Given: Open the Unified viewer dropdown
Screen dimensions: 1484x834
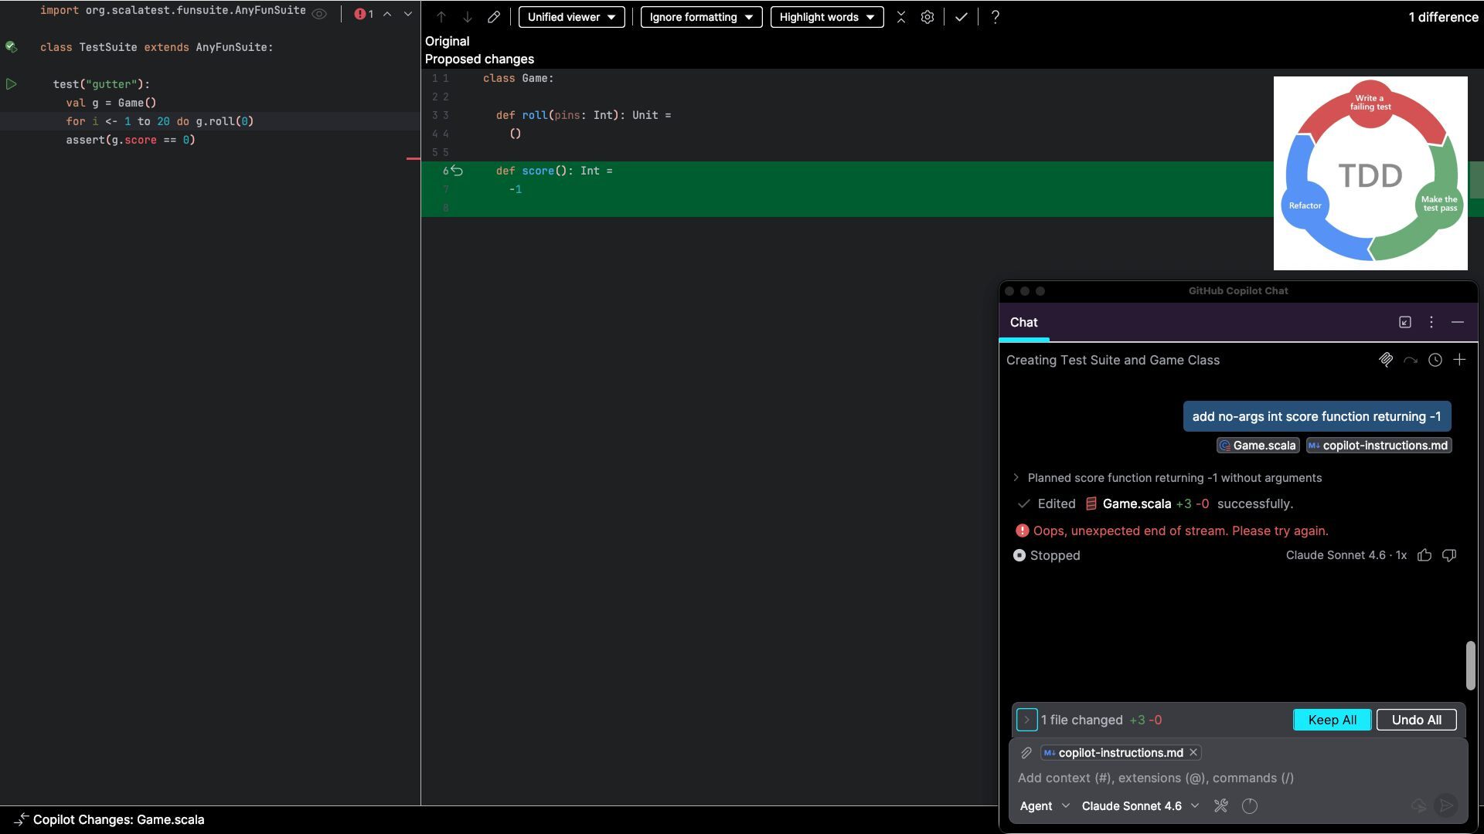Looking at the screenshot, I should [571, 17].
